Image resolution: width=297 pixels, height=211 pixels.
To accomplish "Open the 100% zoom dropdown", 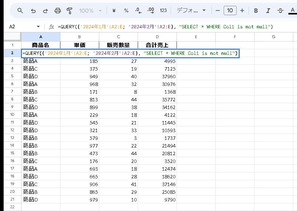I will pyautogui.click(x=90, y=11).
